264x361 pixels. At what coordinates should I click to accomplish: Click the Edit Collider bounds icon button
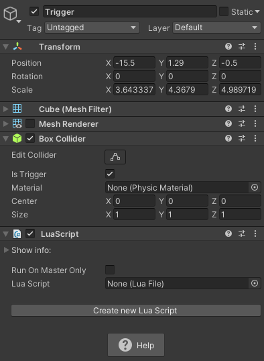point(115,157)
